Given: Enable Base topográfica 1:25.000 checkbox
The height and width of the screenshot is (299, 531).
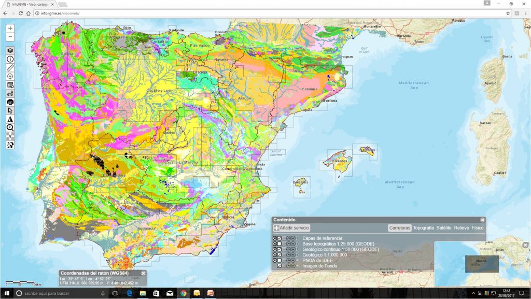Looking at the screenshot, I should click(x=280, y=244).
